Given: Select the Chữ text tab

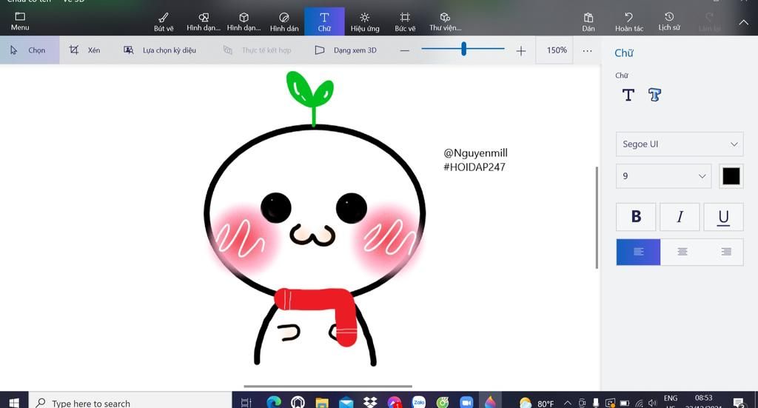Looking at the screenshot, I should click(324, 21).
